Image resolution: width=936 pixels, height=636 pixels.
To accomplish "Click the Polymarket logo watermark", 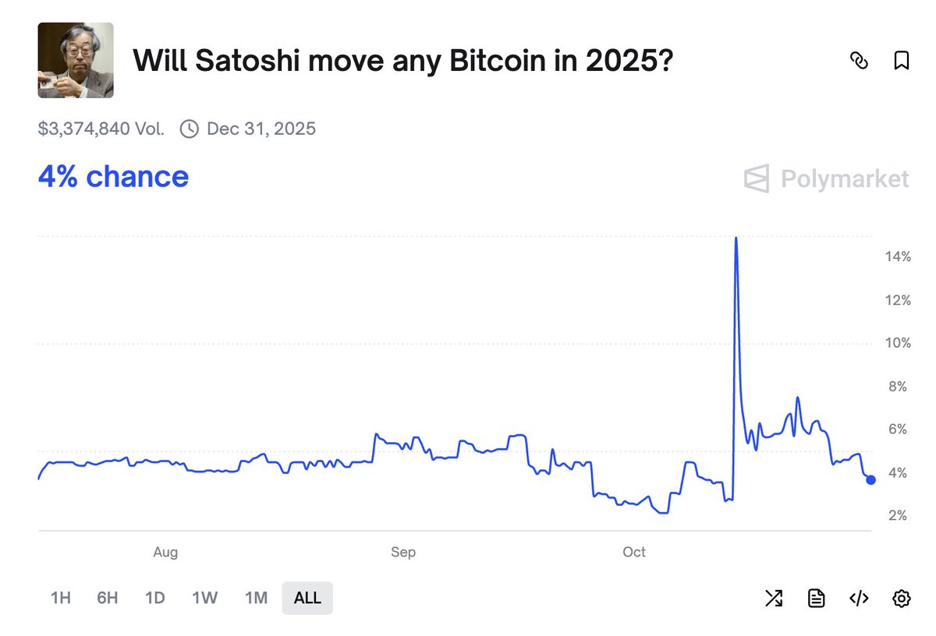I will [826, 179].
